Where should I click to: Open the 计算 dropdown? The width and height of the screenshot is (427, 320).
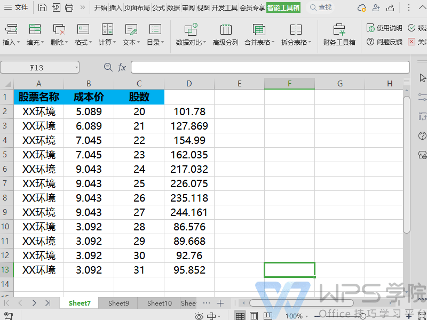point(107,35)
